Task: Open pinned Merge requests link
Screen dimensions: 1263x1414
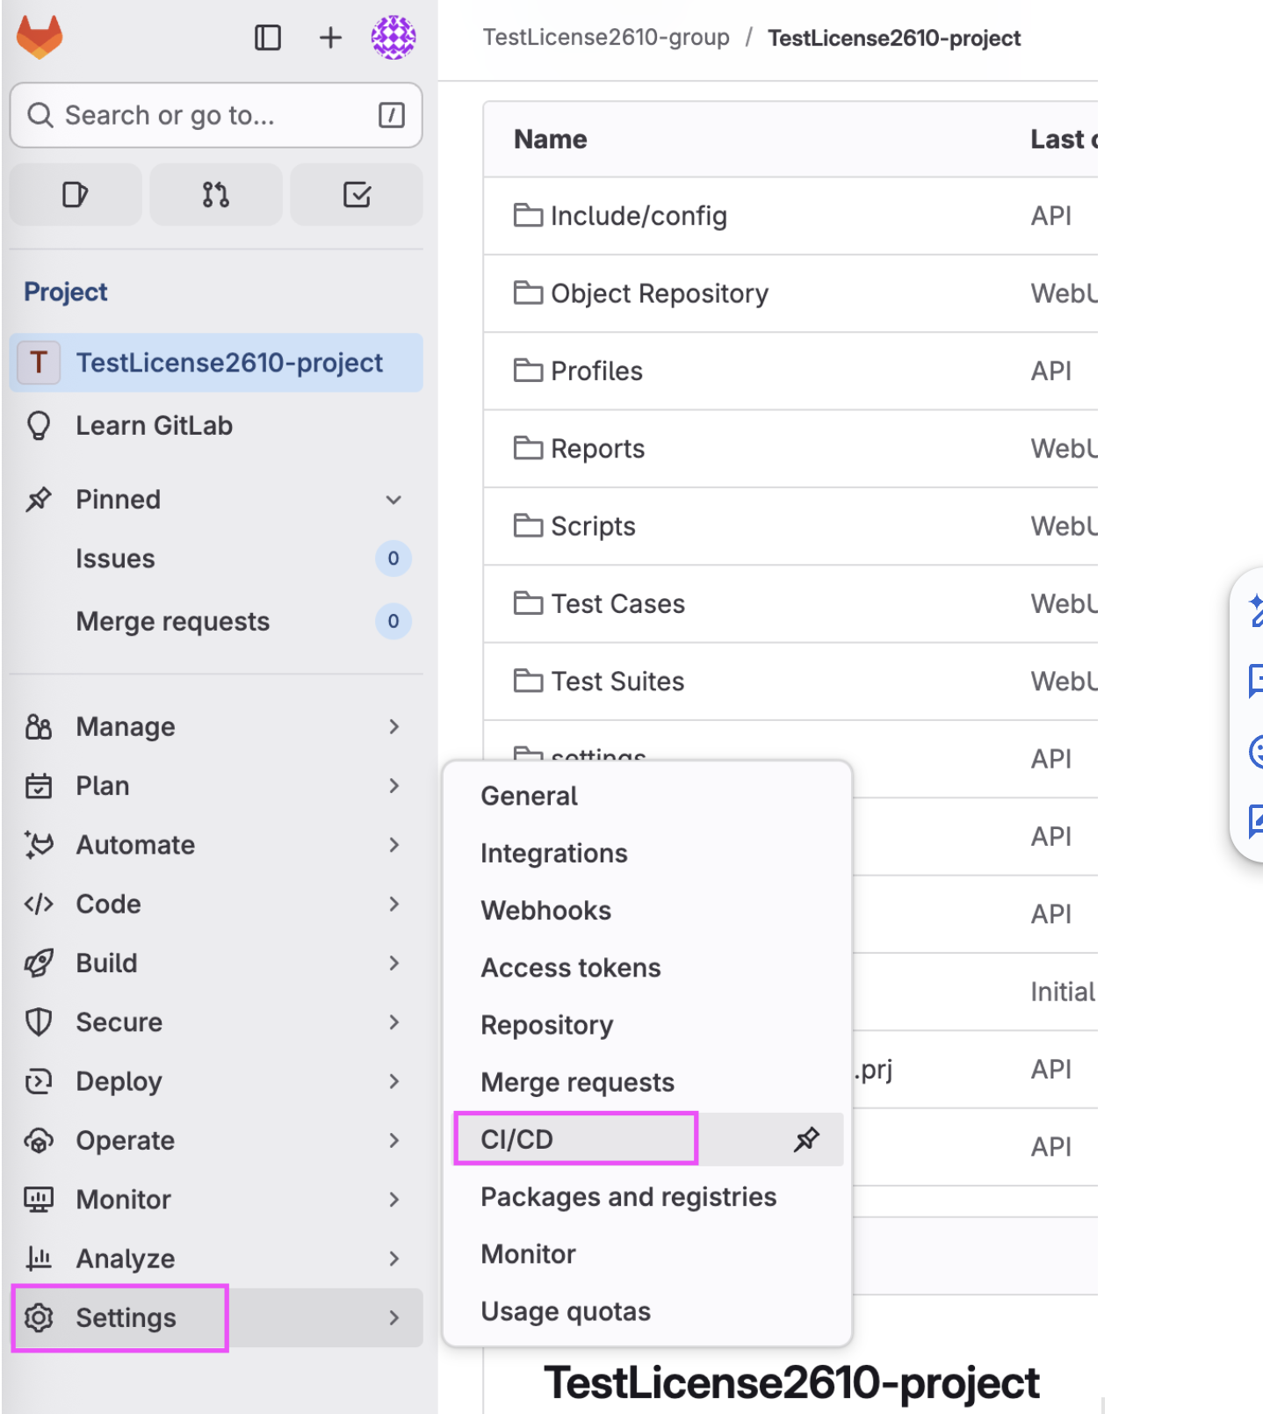Action: tap(173, 622)
